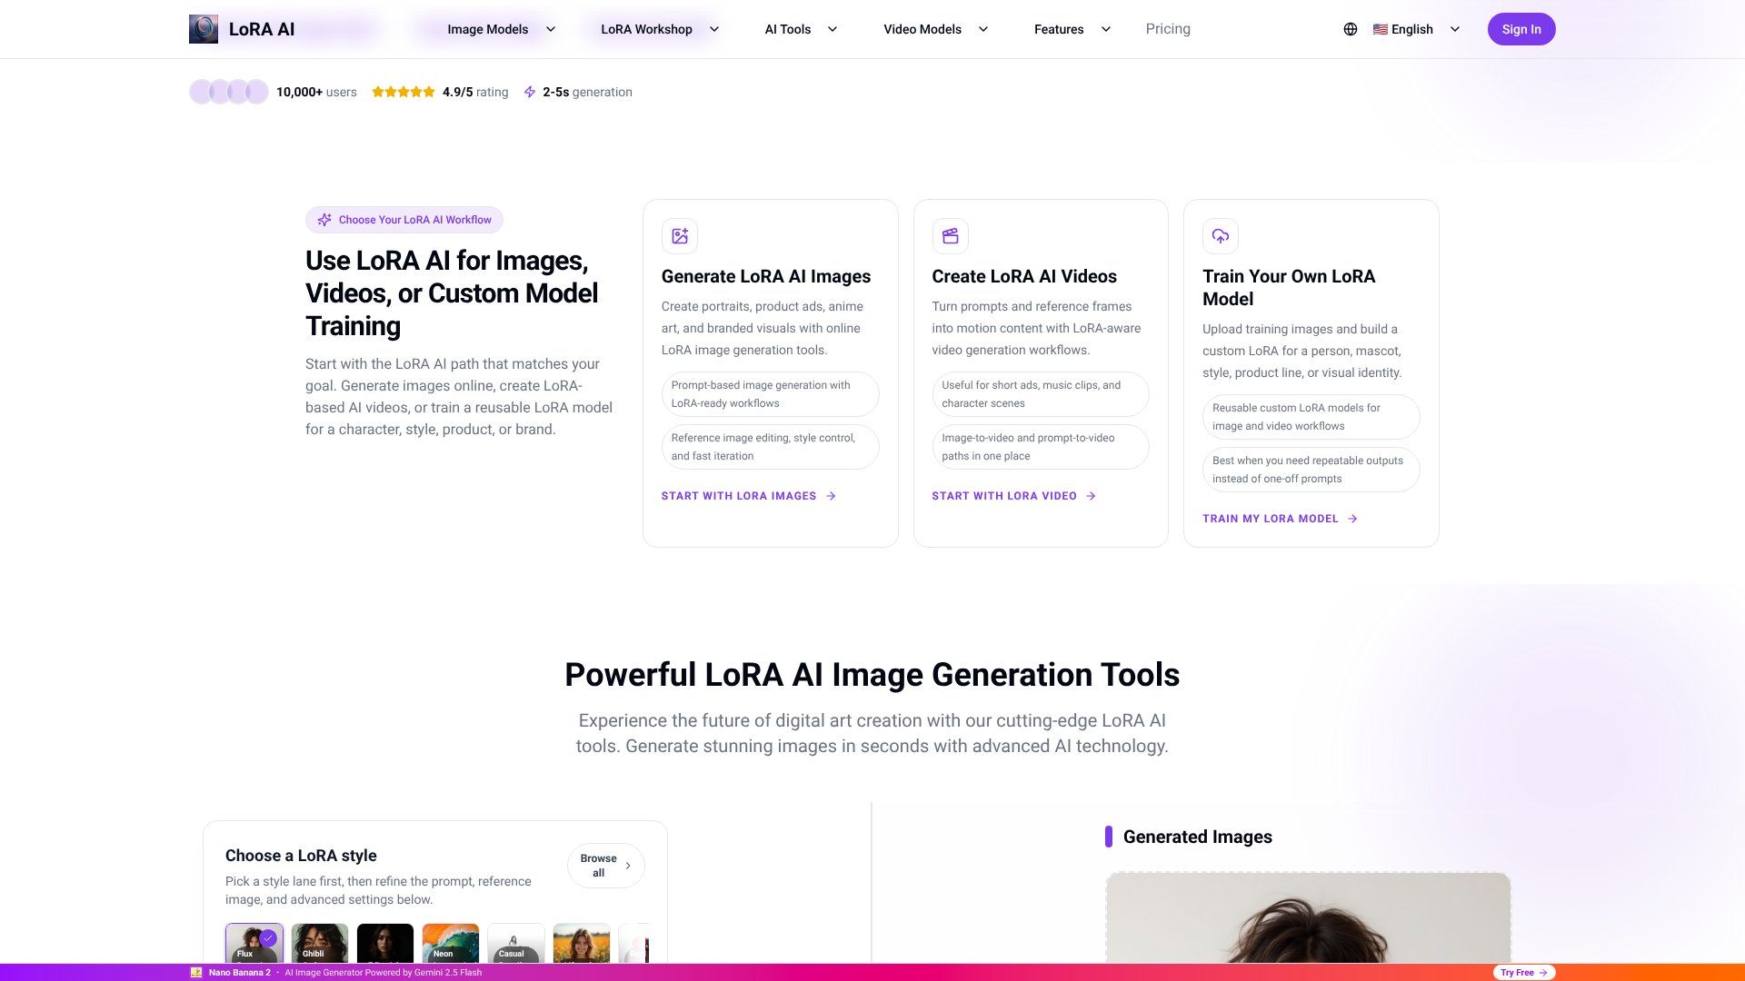Click the Train Your Own LoRA Model heading

tap(1289, 288)
